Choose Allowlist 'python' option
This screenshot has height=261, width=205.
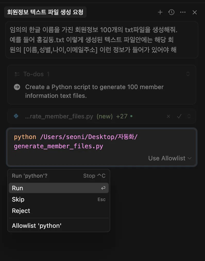58,226
